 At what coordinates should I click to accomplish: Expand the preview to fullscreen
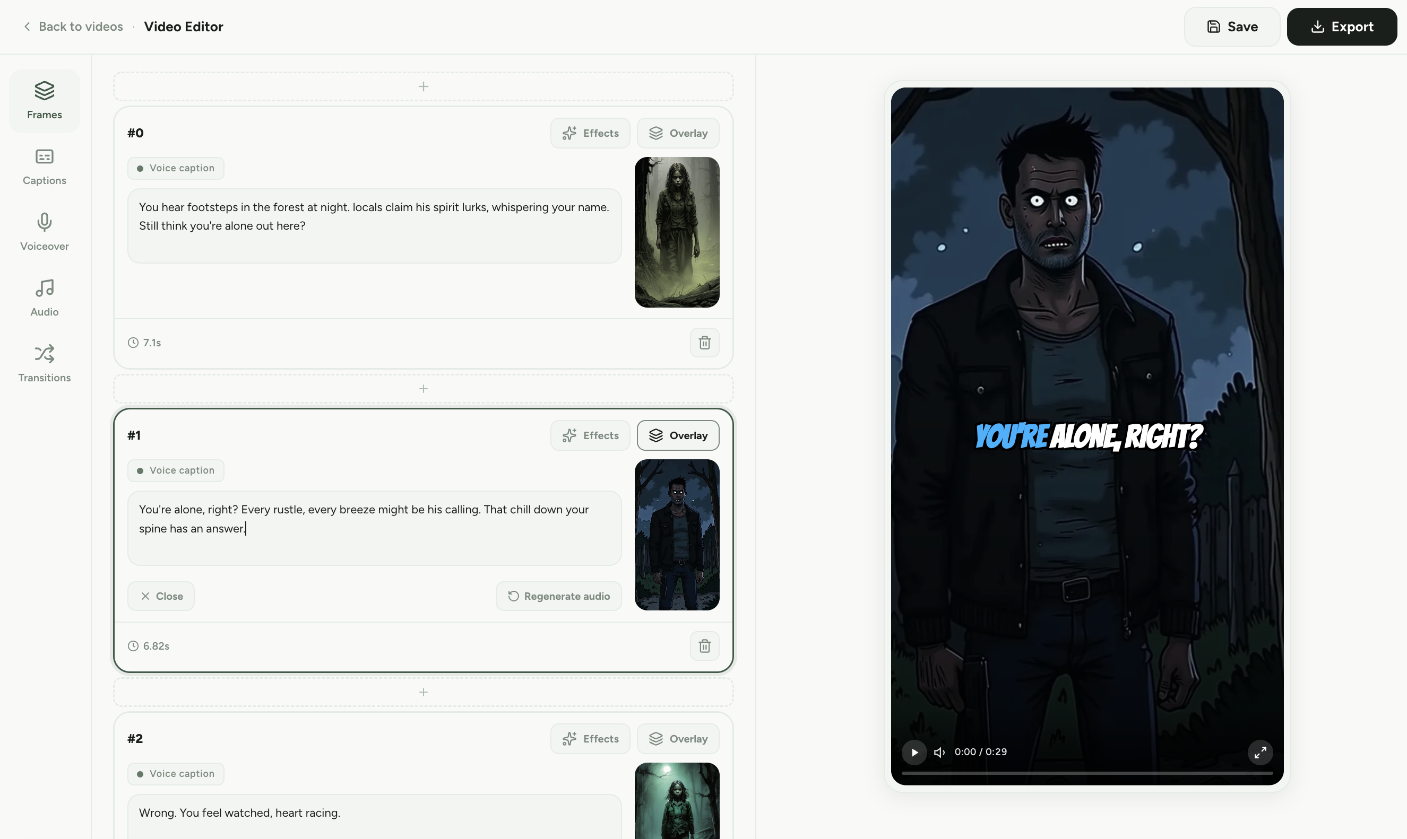click(1260, 753)
